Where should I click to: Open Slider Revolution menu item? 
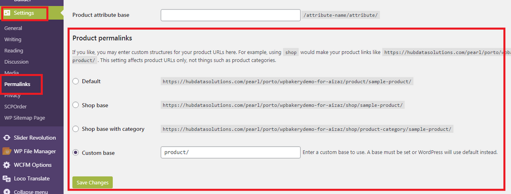point(34,138)
